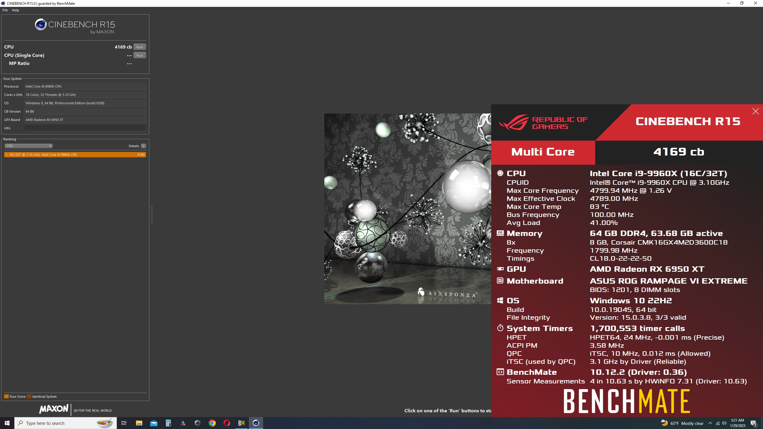
Task: Click the Timings CL18.0-22-22-50 value
Action: click(621, 258)
